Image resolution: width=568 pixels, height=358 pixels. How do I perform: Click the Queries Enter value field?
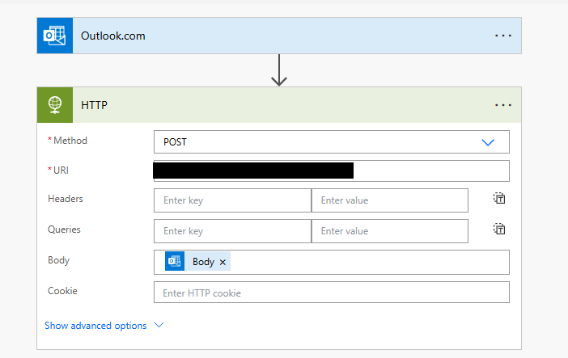[x=390, y=231]
